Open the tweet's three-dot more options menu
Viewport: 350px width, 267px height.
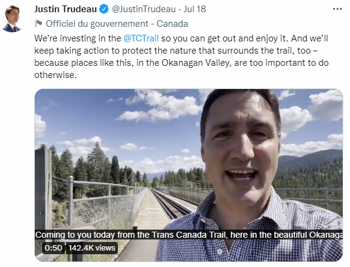click(337, 9)
